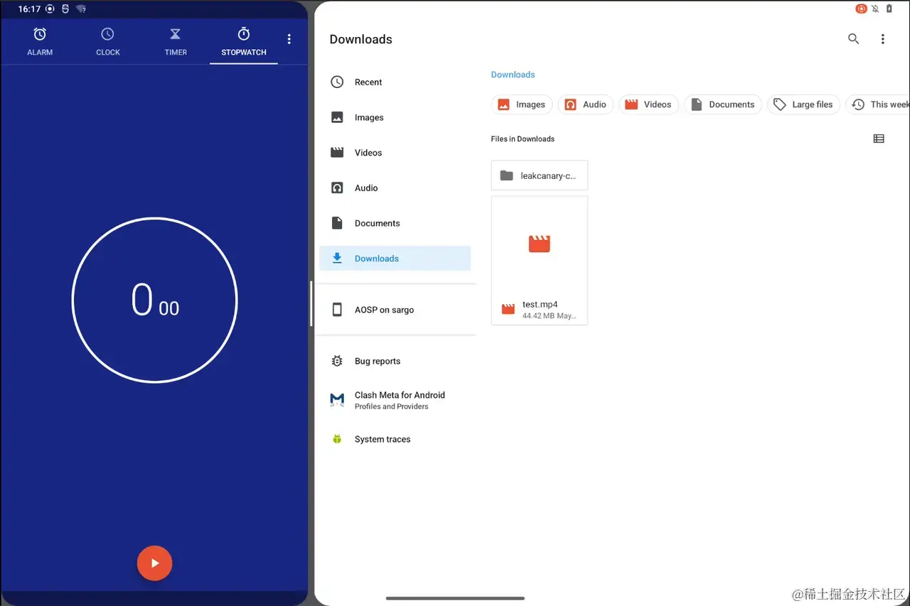Click the 16:17 clock in status bar

tap(29, 9)
